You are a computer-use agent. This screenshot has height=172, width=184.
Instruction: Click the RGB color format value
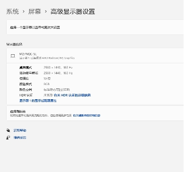pos(46,84)
